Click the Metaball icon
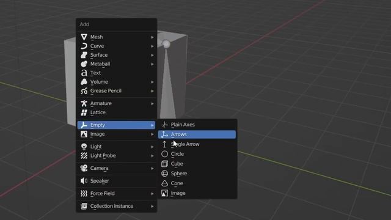The width and height of the screenshot is (391, 220). [84, 64]
